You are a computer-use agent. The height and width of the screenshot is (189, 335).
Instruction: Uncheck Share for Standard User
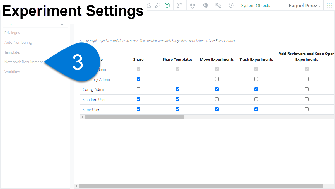(x=138, y=99)
